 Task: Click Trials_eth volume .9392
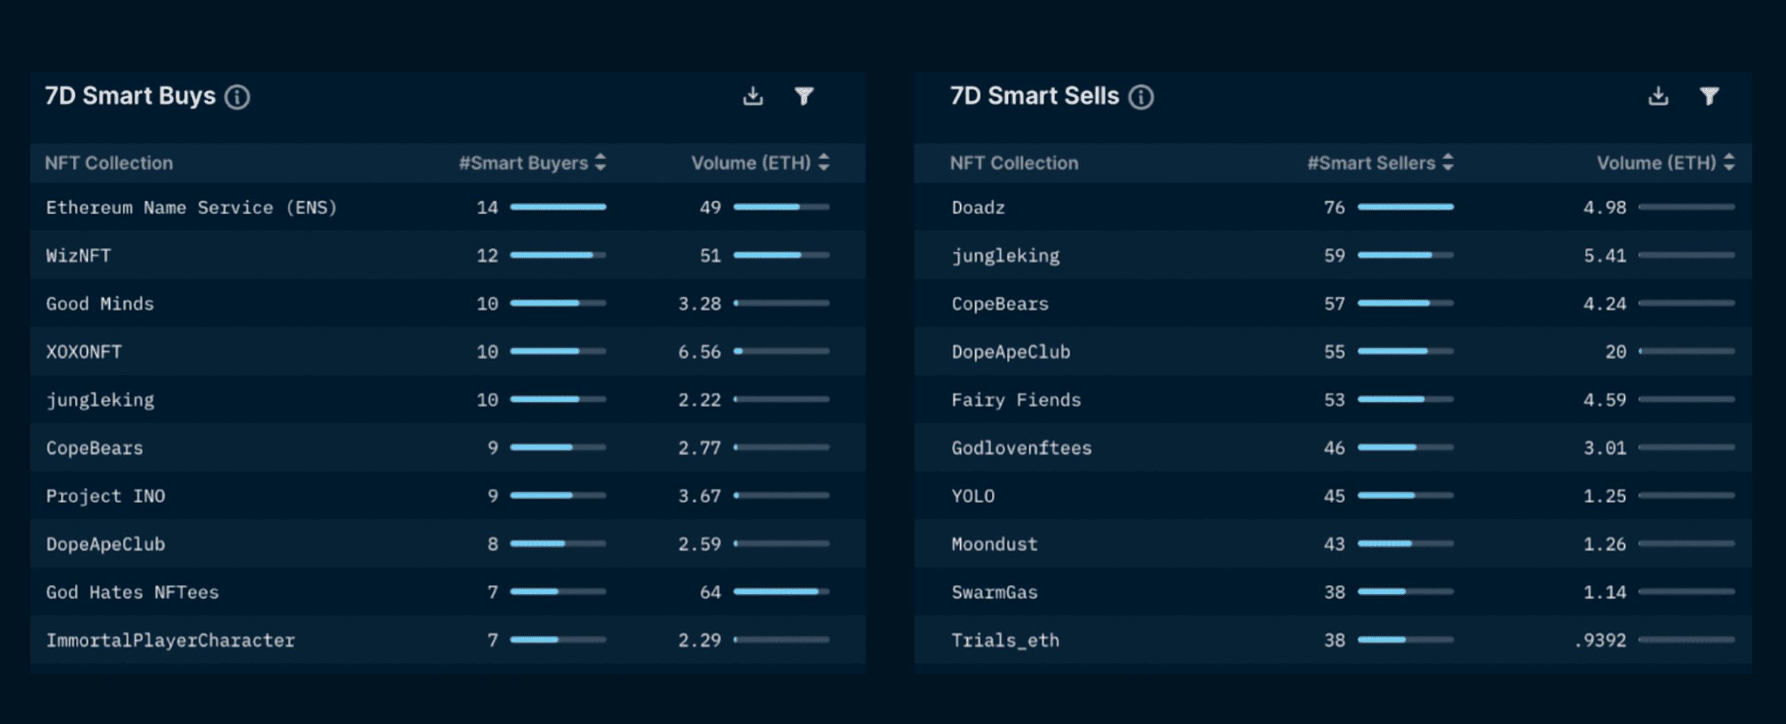(1599, 640)
